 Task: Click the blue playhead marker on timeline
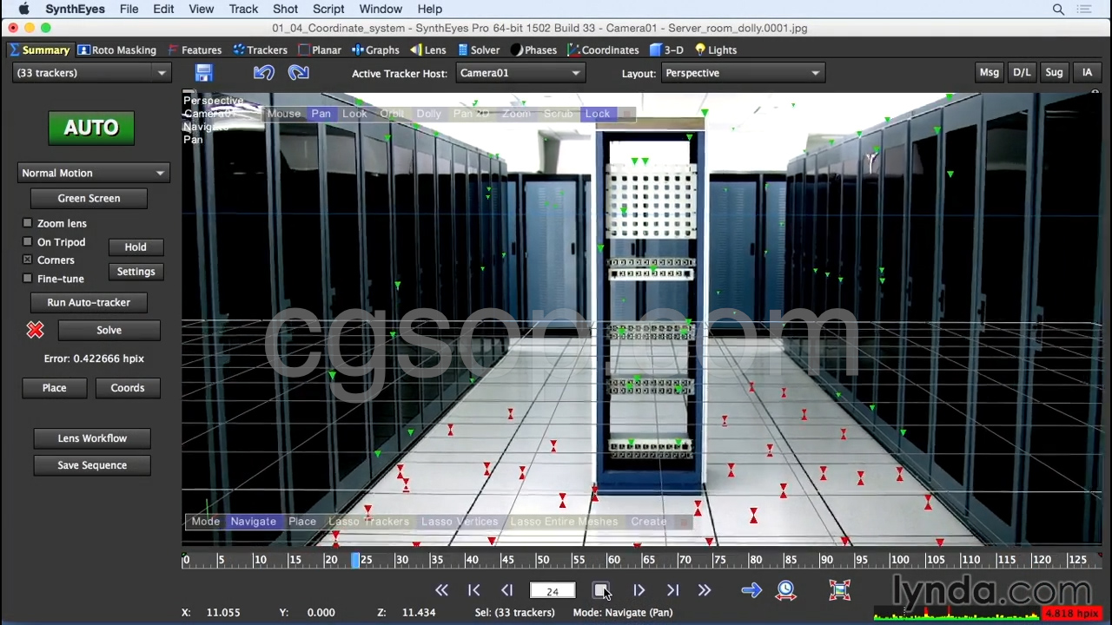point(355,560)
